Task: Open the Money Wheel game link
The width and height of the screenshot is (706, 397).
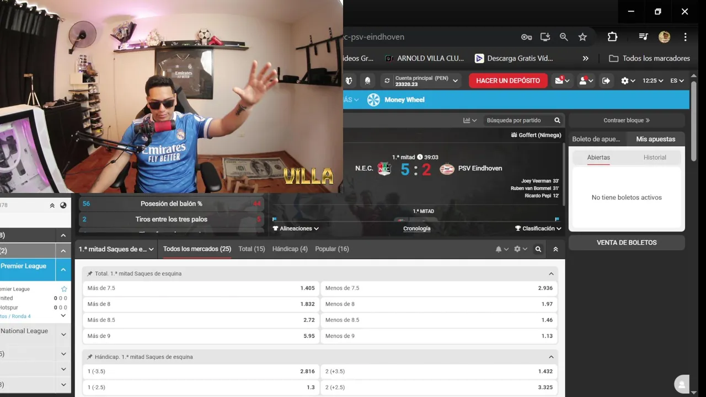Action: click(404, 100)
